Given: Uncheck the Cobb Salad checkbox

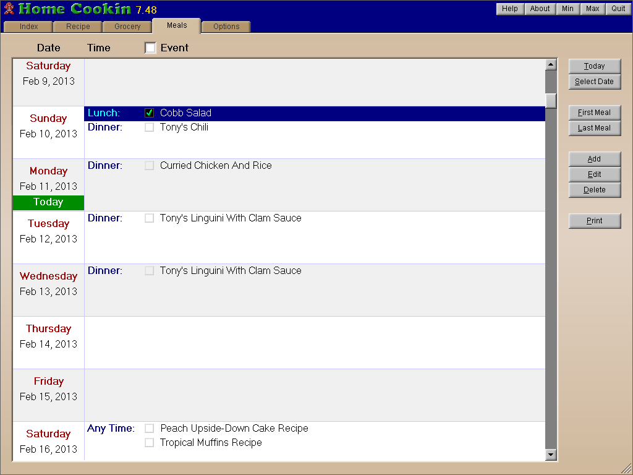Looking at the screenshot, I should tap(149, 113).
